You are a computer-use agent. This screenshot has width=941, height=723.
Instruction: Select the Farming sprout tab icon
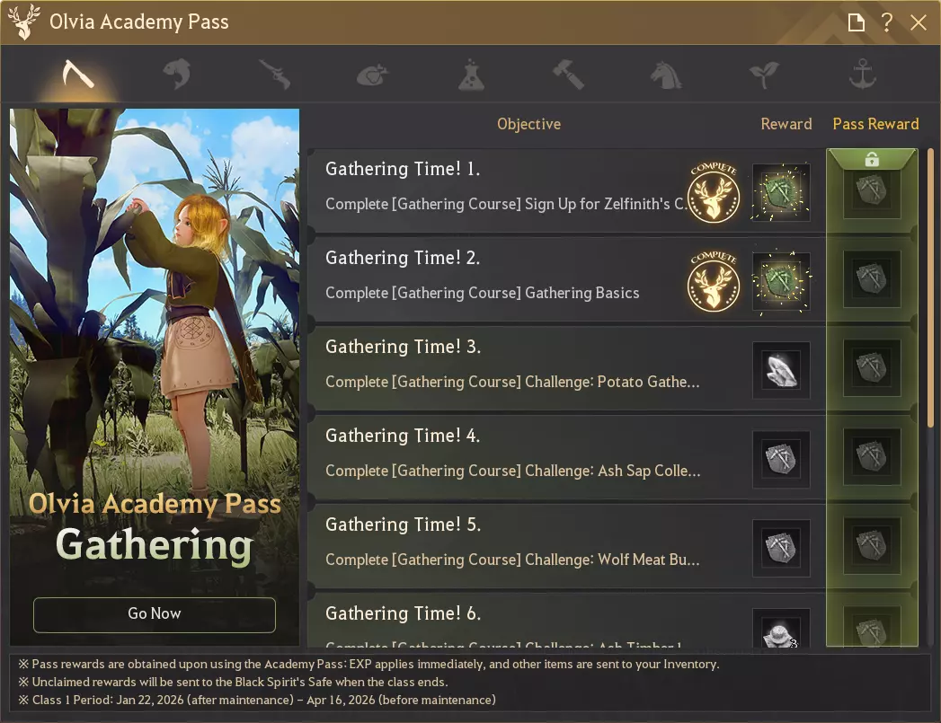[764, 75]
